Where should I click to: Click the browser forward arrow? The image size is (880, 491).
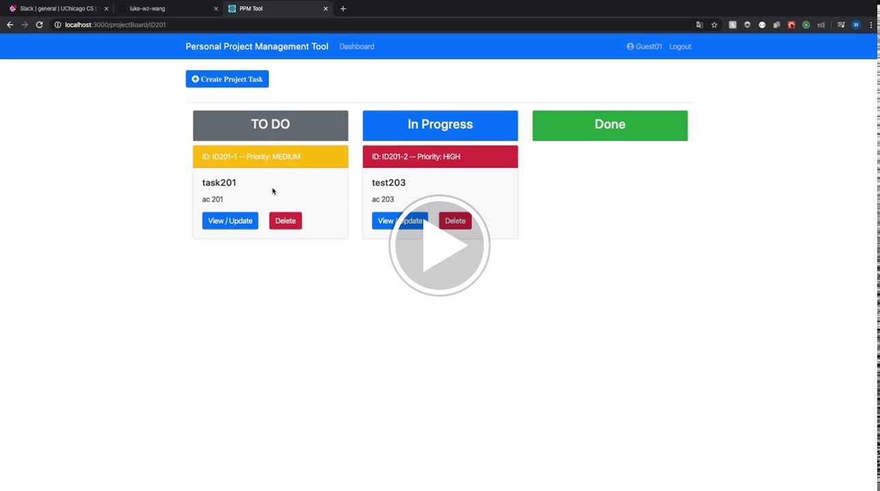point(24,24)
